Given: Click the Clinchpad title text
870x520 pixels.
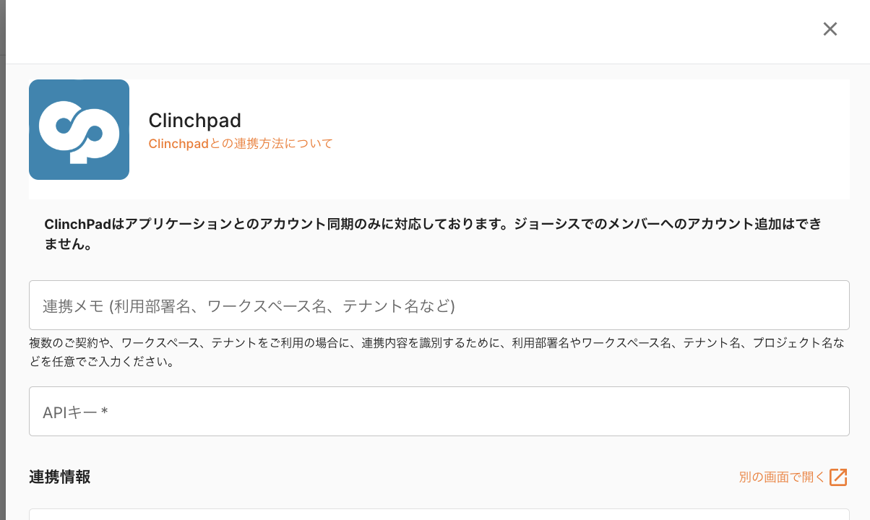Looking at the screenshot, I should (194, 120).
